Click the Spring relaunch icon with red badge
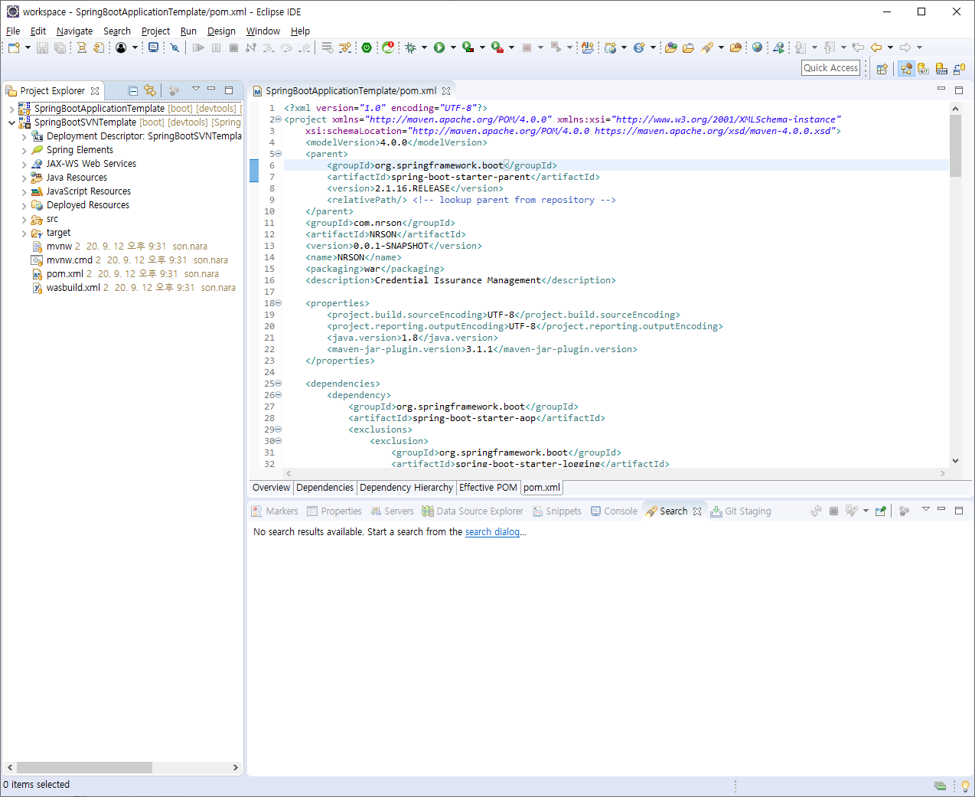975x797 pixels. [x=389, y=47]
